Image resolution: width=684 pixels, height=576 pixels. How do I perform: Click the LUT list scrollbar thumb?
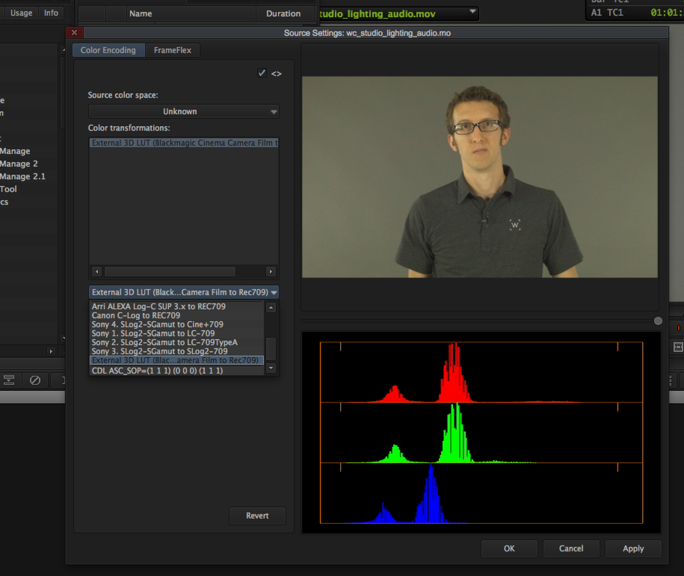pos(271,349)
